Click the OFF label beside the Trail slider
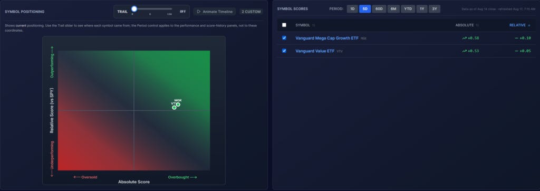Screen dimensions: 540x191 [183, 12]
